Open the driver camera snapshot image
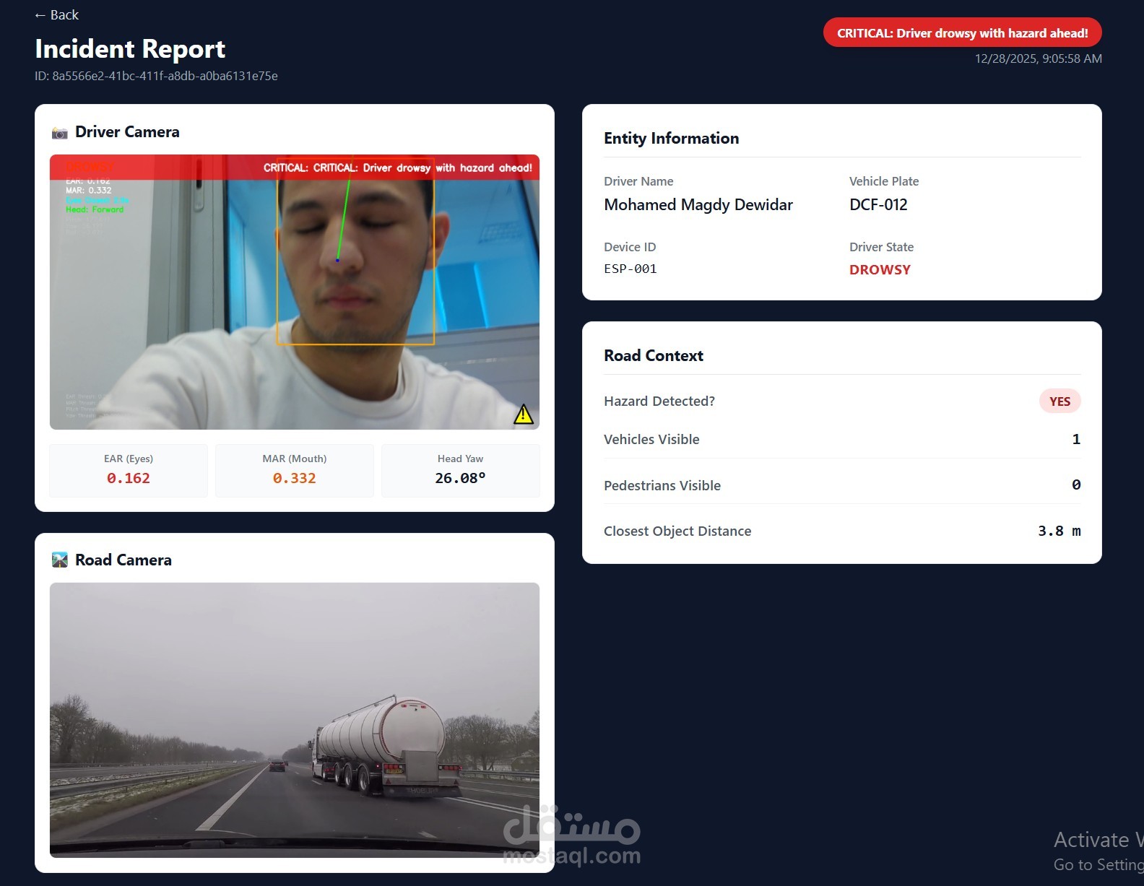1144x886 pixels. [295, 292]
